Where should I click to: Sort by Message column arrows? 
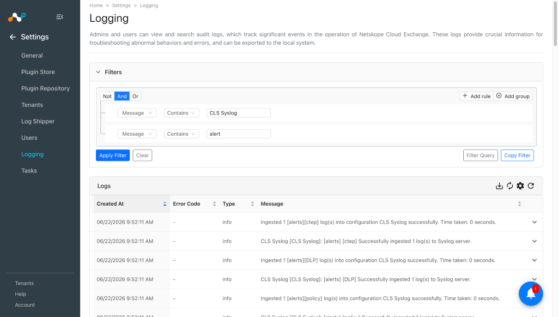[x=519, y=204]
